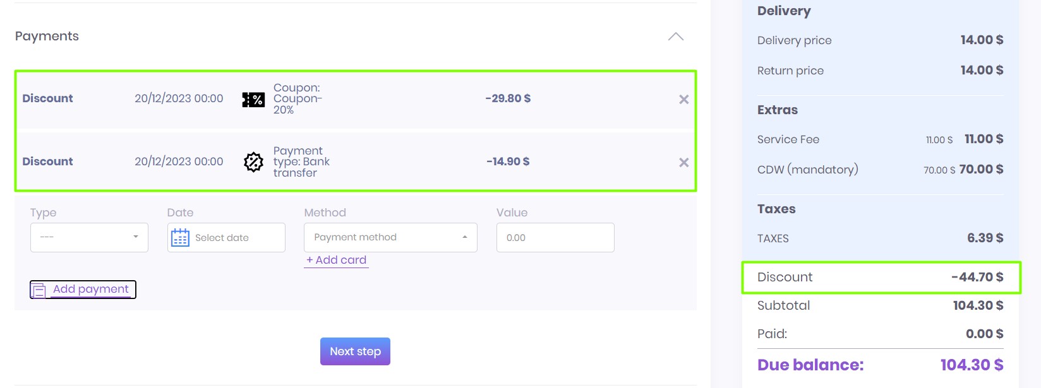Click the CDW (mandatory) extras row

[x=880, y=169]
